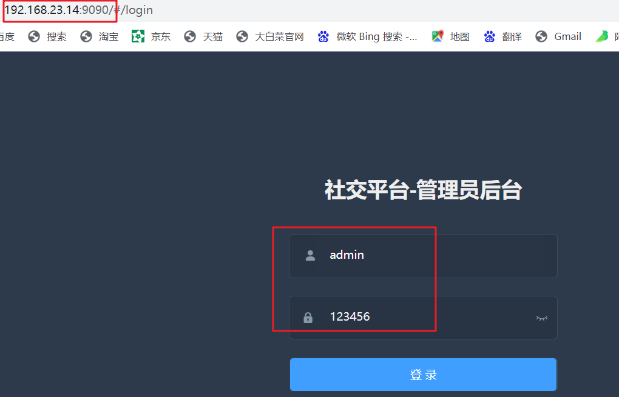619x397 pixels.
Task: Click the 微软 Bing 搜索 bookmark icon
Action: 323,36
